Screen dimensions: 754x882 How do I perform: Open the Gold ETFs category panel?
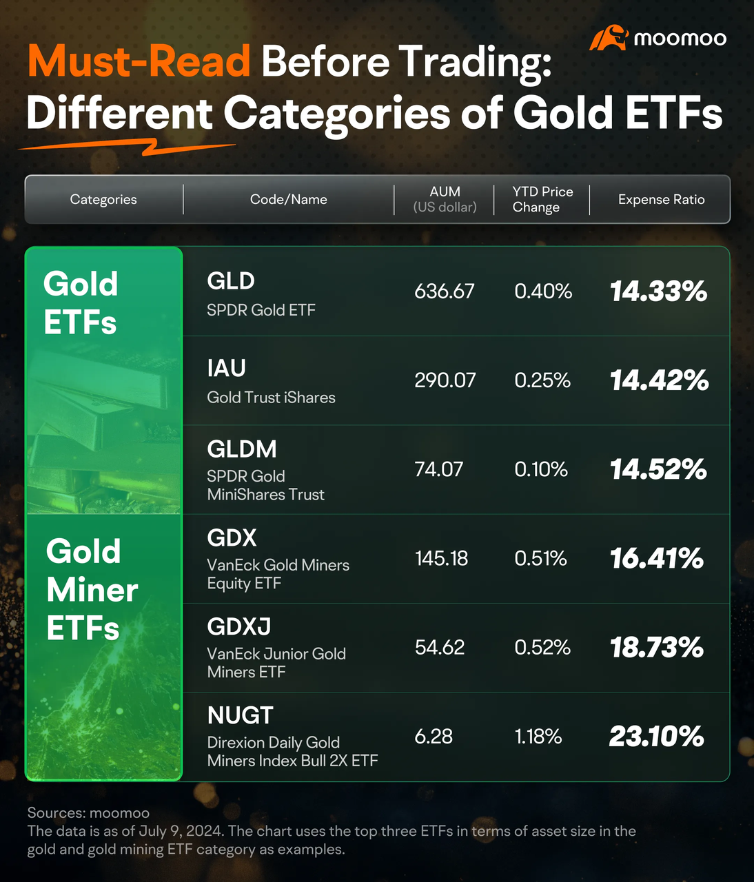tap(104, 380)
